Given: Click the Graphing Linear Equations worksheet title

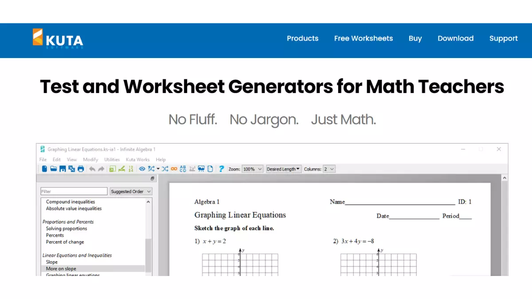Looking at the screenshot, I should (x=240, y=215).
